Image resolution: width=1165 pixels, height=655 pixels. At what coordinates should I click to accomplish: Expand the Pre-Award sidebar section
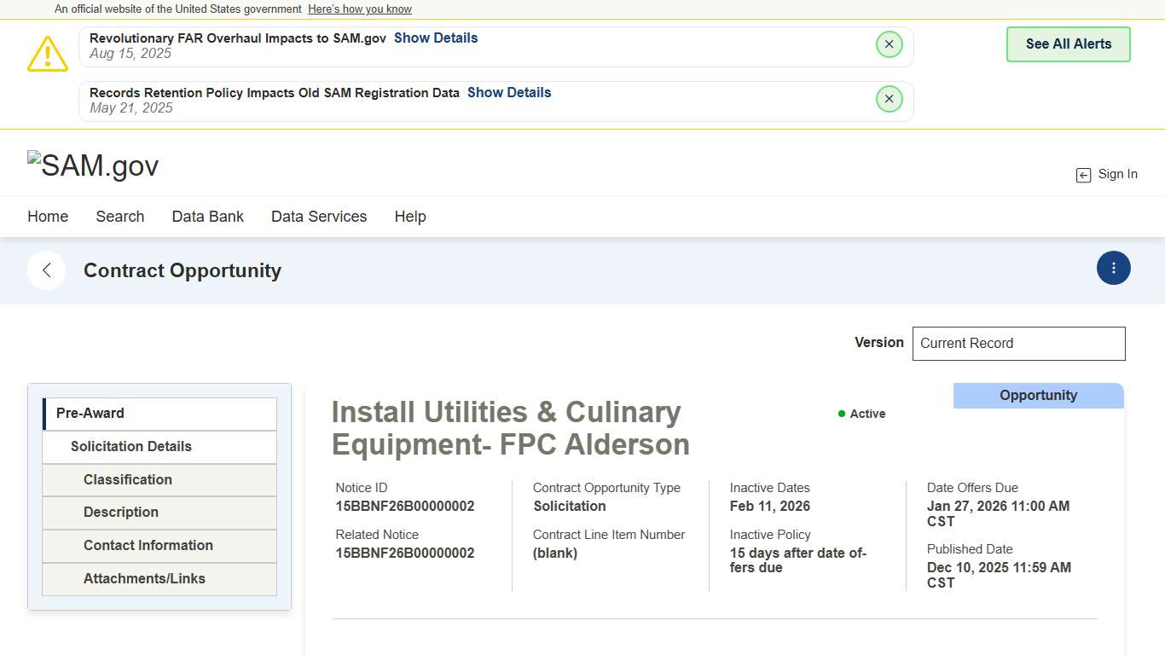[x=159, y=414]
